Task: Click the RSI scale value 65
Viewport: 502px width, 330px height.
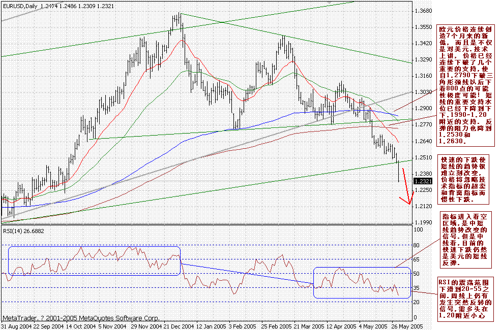Action: point(417,260)
